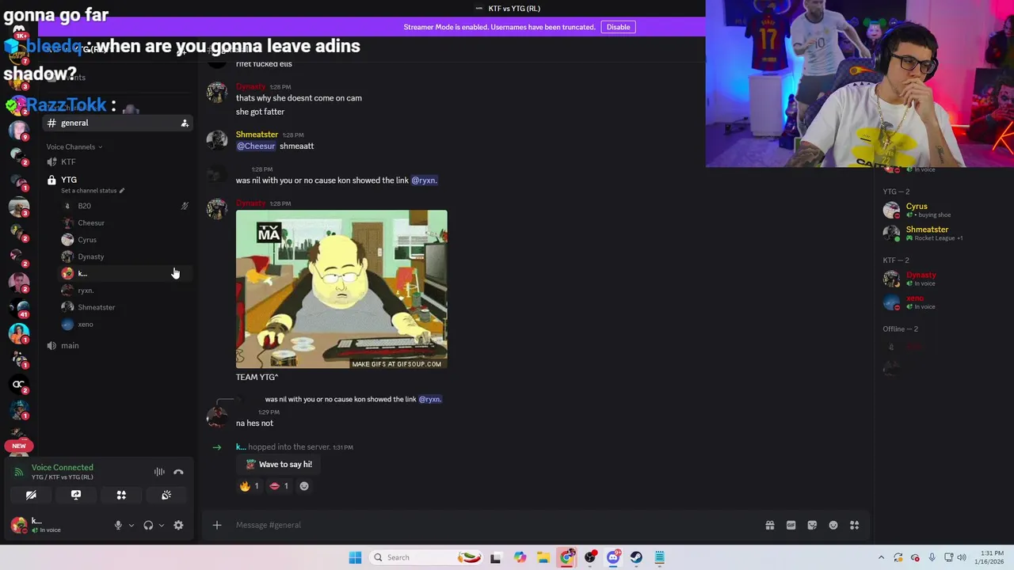Select Dynasty in the YTG voice list
The height and width of the screenshot is (570, 1014).
[x=125, y=256]
